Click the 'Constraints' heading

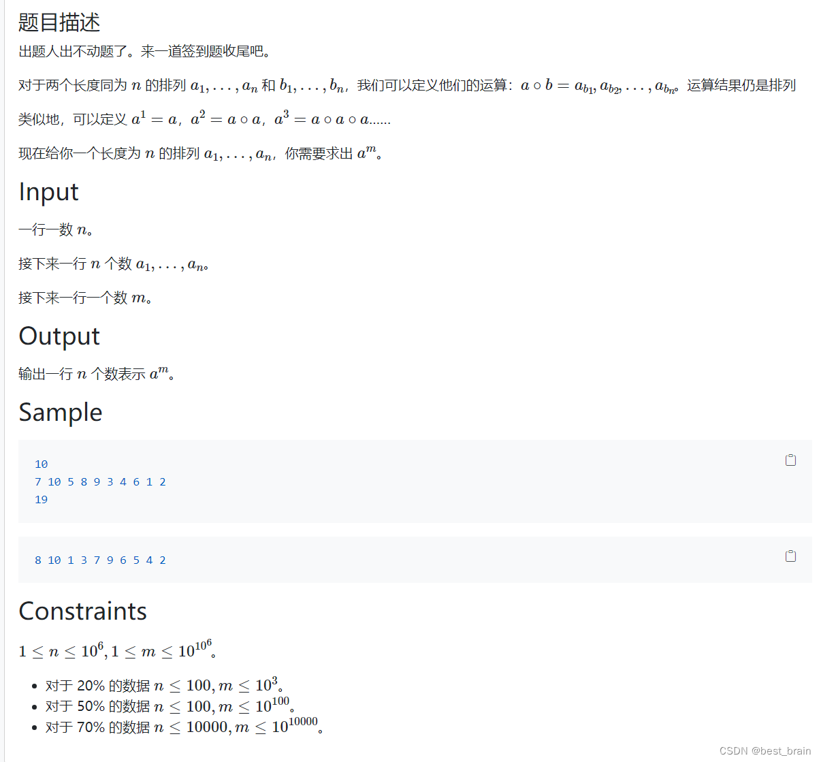(82, 612)
